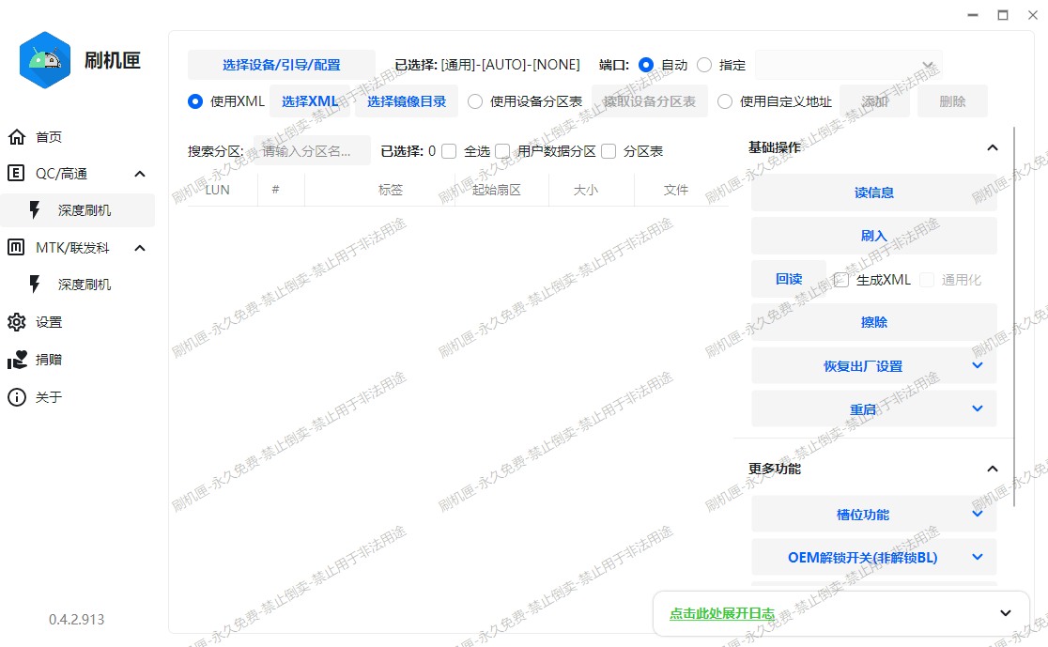Viewport: 1048px width, 647px height.
Task: Check the 用户数据分区 checkbox
Action: [x=504, y=150]
